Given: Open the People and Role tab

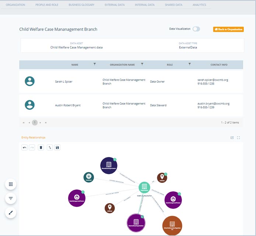Looking at the screenshot, I should click(x=47, y=5).
